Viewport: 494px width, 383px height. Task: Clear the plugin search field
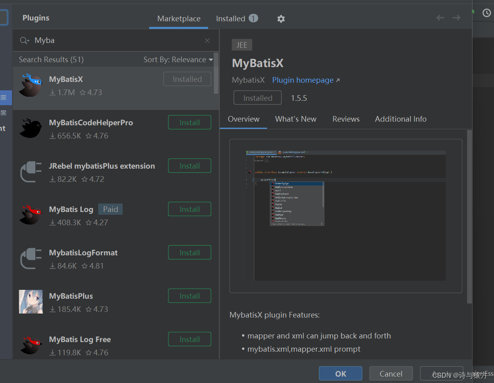[x=207, y=41]
